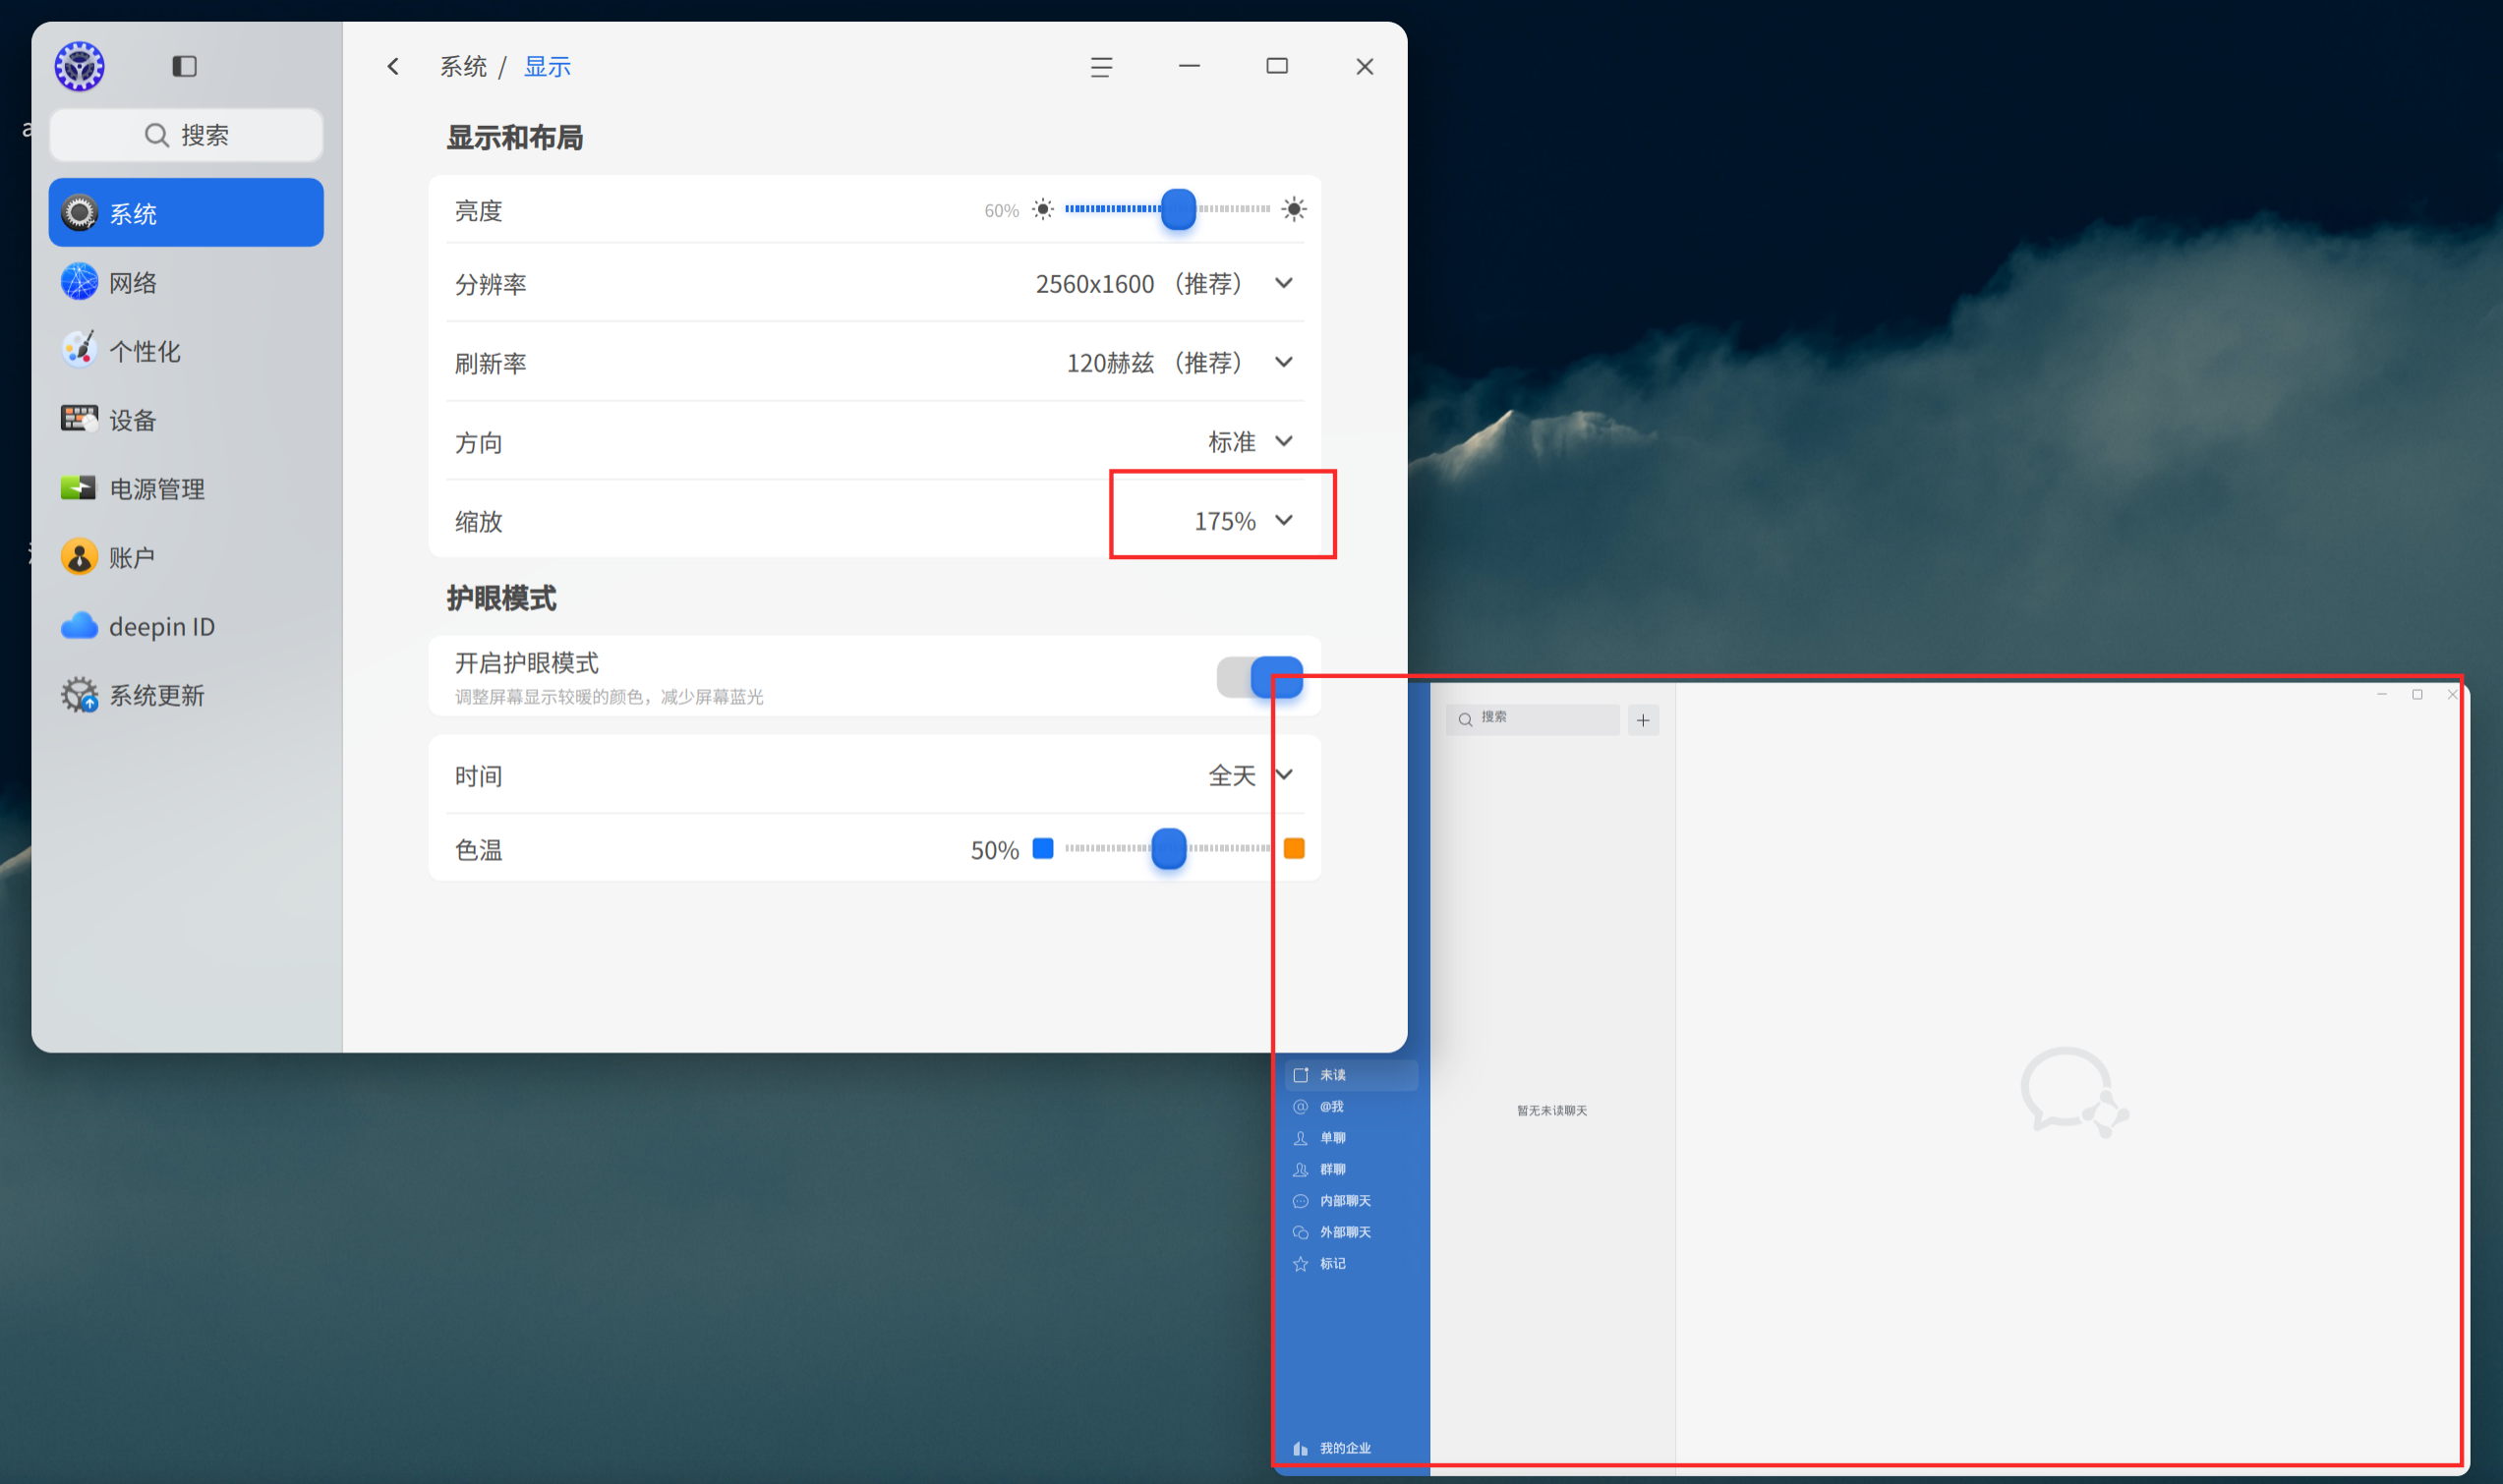The width and height of the screenshot is (2503, 1484).
Task: Open 个性化 settings category
Action: pos(186,351)
